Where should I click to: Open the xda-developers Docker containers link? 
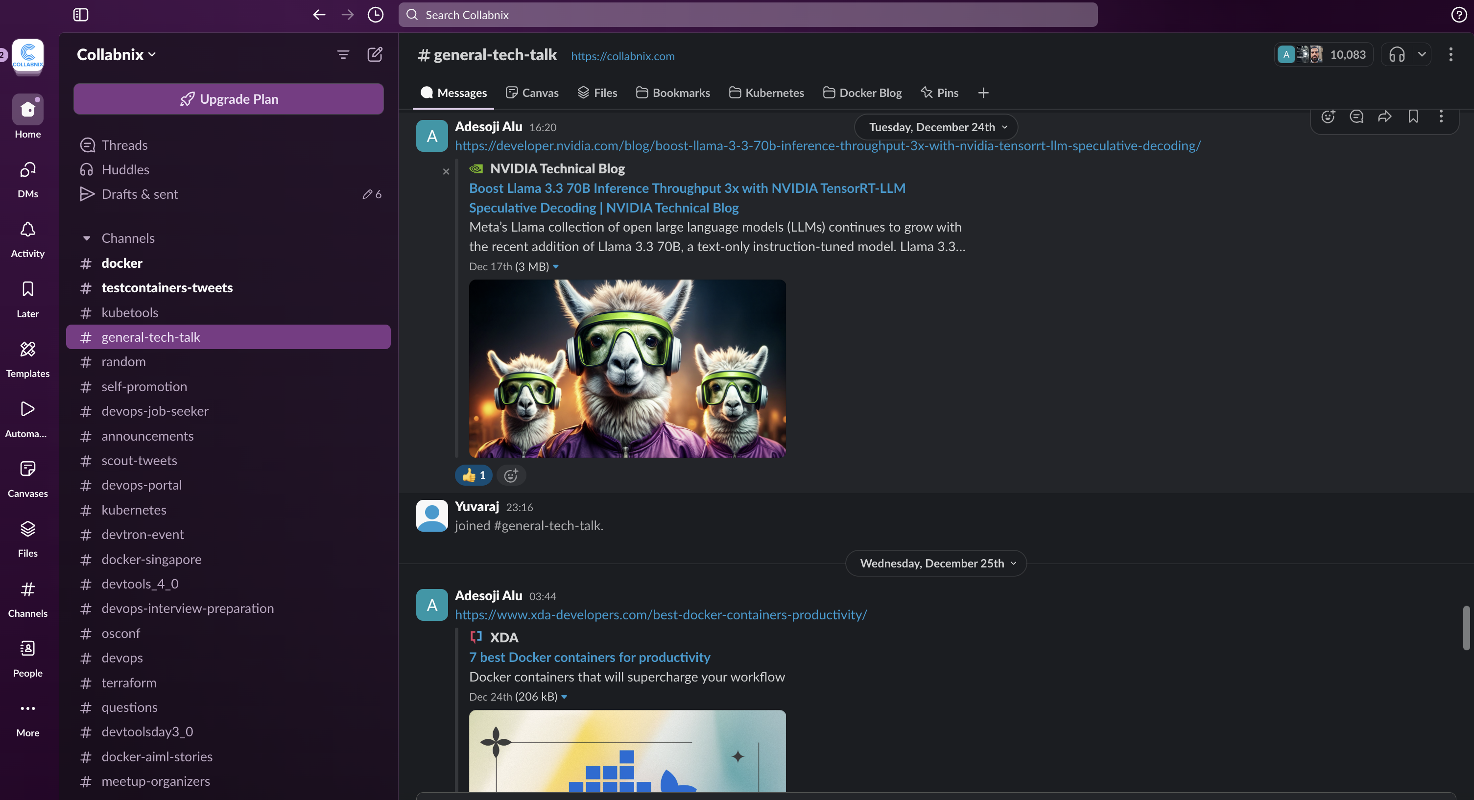pos(661,614)
